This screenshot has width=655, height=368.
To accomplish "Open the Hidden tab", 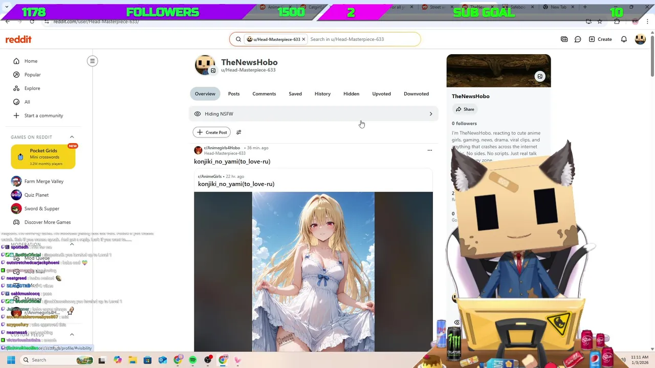I will click(x=351, y=94).
